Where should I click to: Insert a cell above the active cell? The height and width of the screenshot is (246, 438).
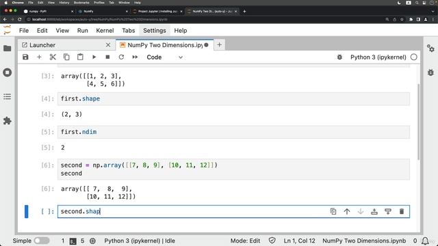[374, 211]
